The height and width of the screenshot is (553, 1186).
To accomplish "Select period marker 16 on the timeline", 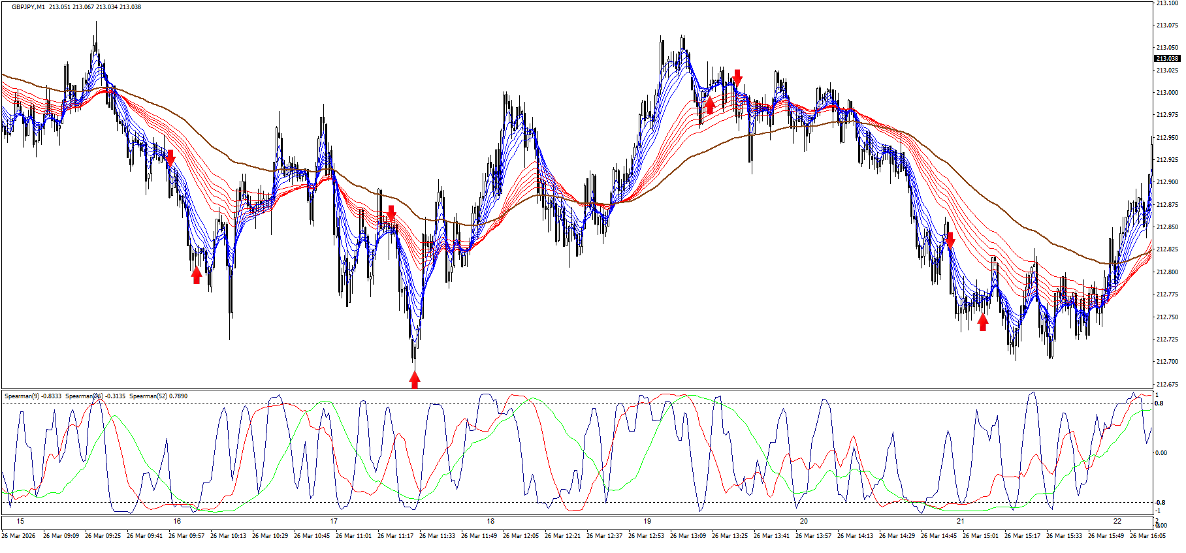I will click(x=177, y=521).
